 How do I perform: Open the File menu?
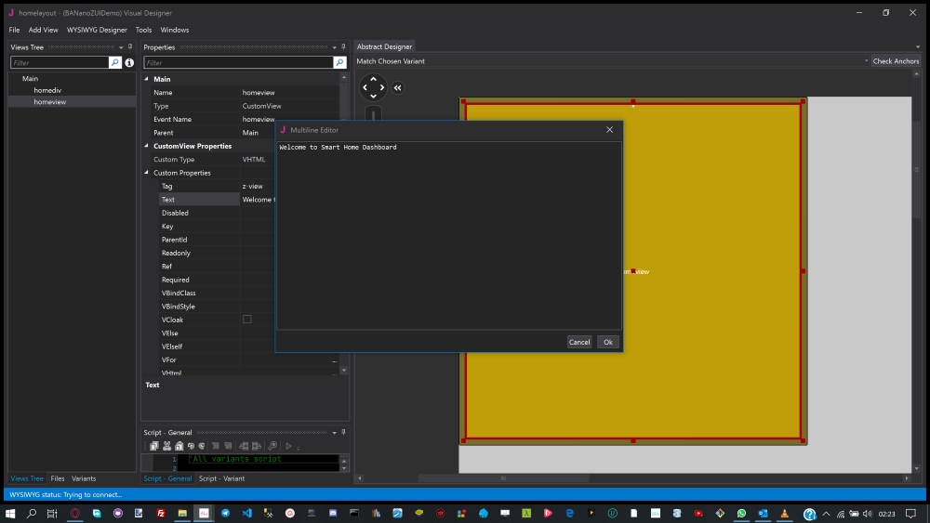click(14, 30)
